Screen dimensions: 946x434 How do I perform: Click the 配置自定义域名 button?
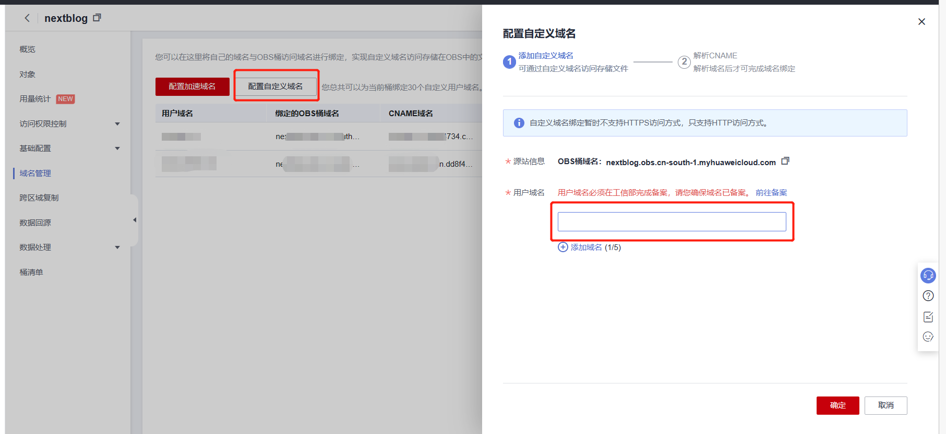tap(276, 86)
